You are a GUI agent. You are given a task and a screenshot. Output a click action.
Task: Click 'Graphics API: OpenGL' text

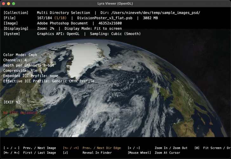click(58, 34)
